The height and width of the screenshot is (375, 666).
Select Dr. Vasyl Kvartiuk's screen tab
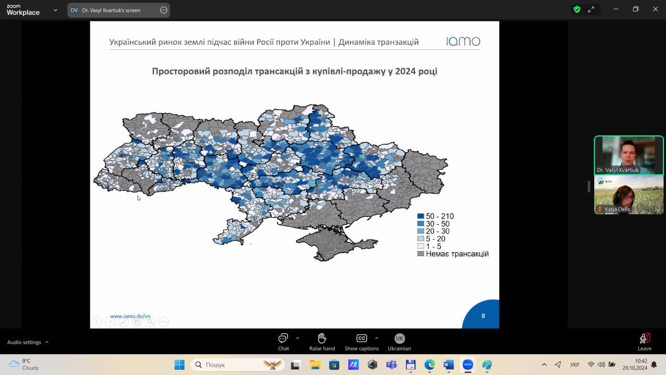111,10
